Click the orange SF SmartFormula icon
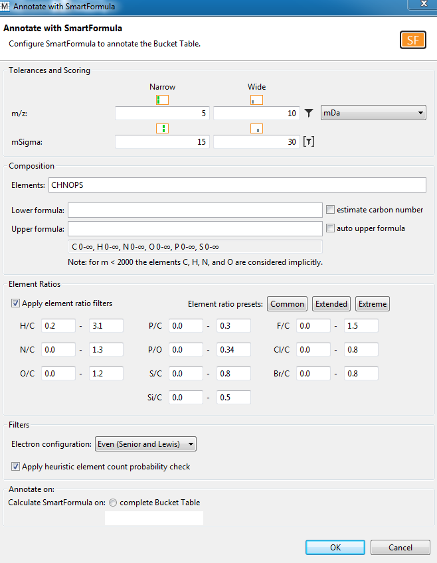Image resolution: width=437 pixels, height=563 pixels. click(413, 40)
